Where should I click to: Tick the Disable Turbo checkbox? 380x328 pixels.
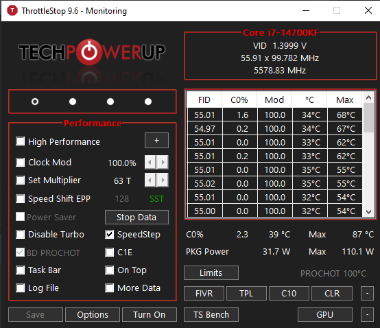tap(20, 235)
